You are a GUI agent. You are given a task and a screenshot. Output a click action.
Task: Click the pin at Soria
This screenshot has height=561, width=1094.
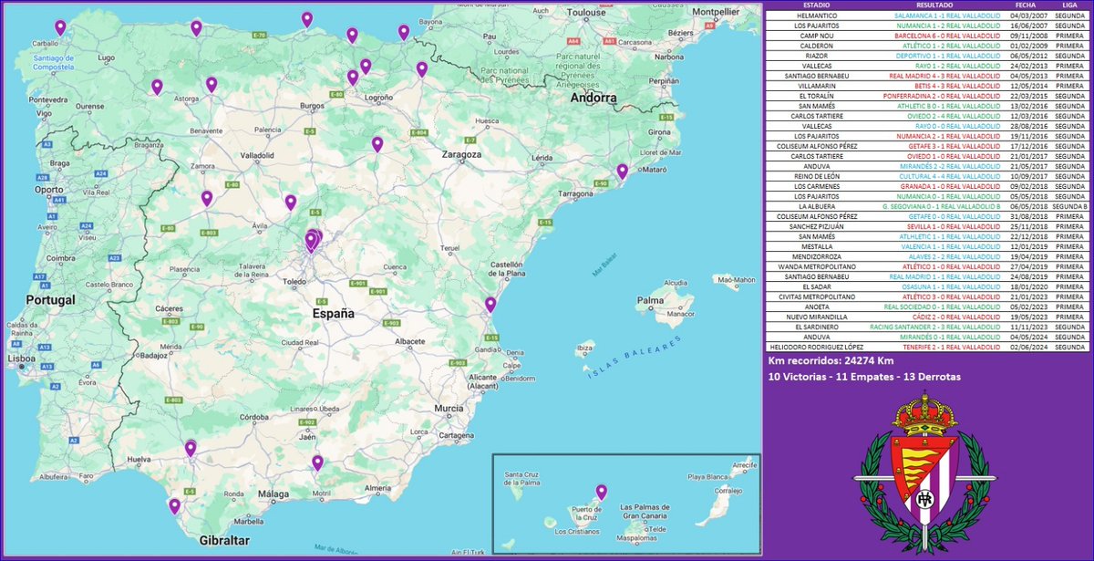point(377,144)
